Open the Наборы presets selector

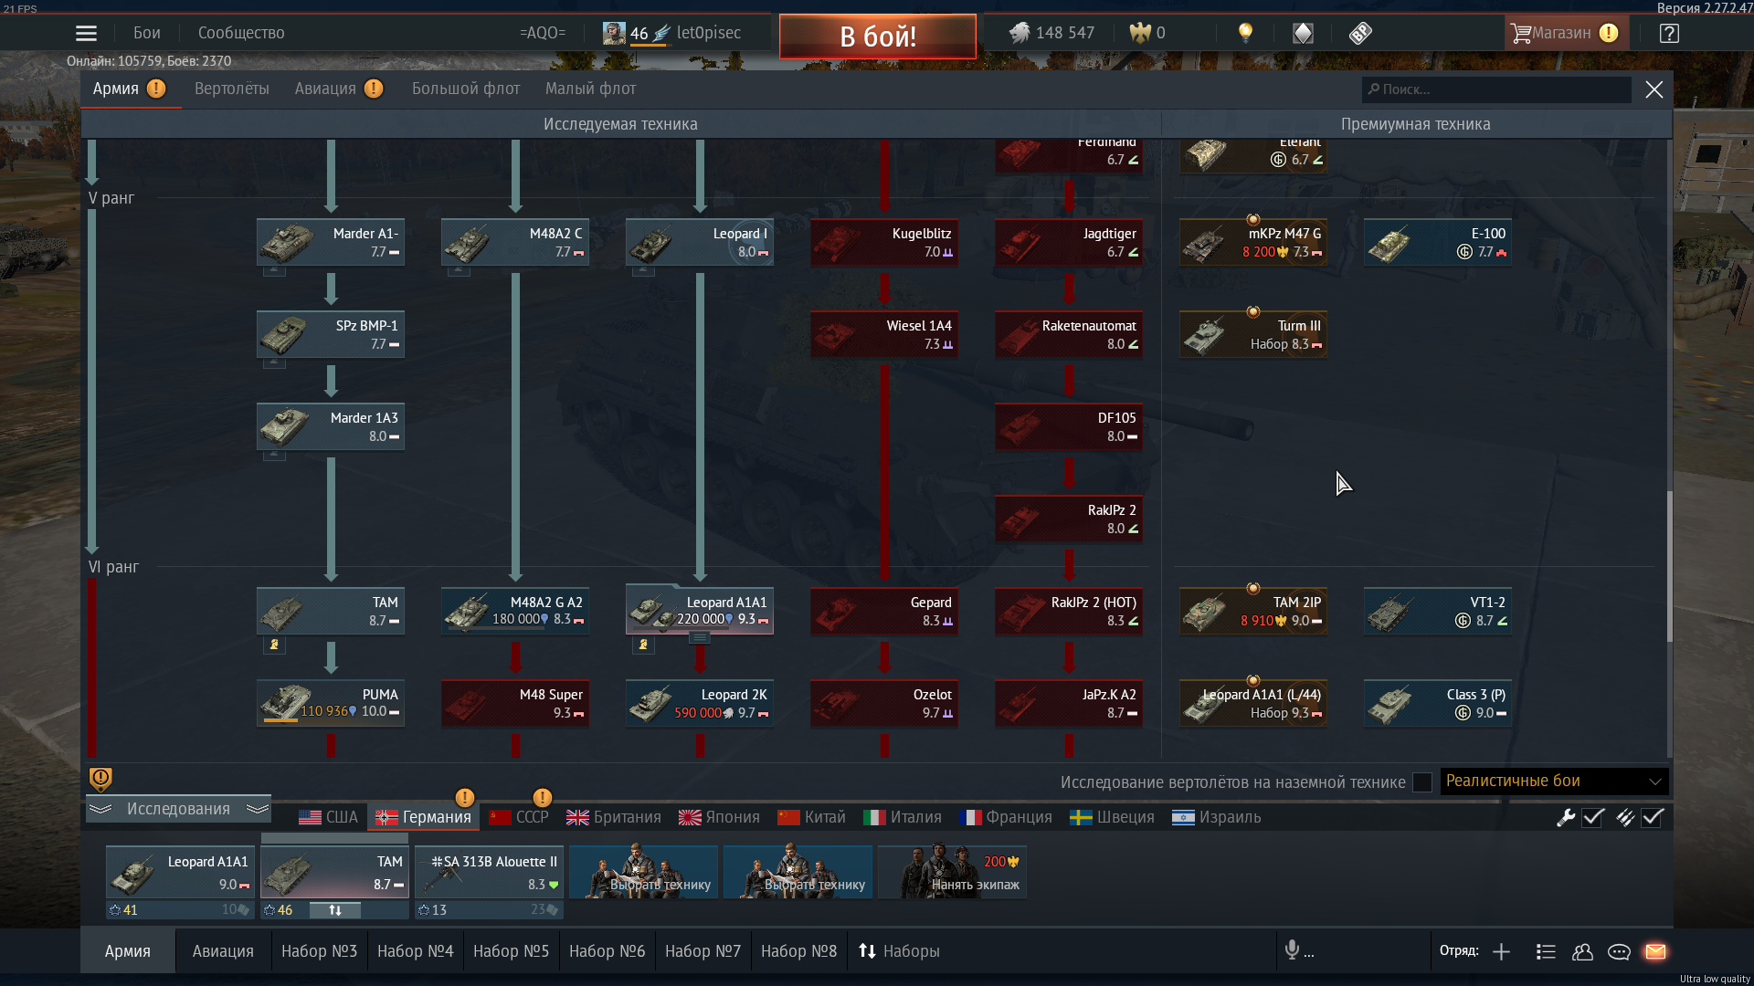[899, 951]
